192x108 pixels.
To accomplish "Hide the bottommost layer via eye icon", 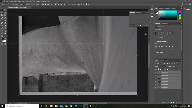I will 156,88.
